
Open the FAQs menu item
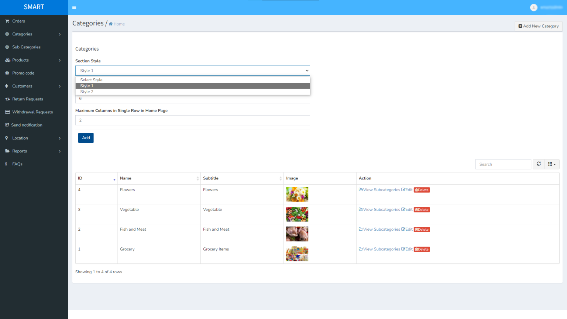[x=17, y=164]
